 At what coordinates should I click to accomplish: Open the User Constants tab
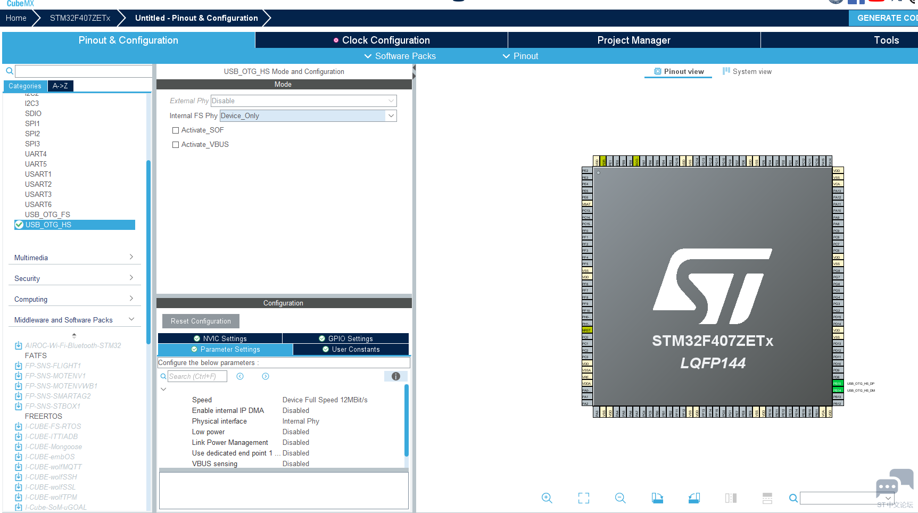coord(351,350)
